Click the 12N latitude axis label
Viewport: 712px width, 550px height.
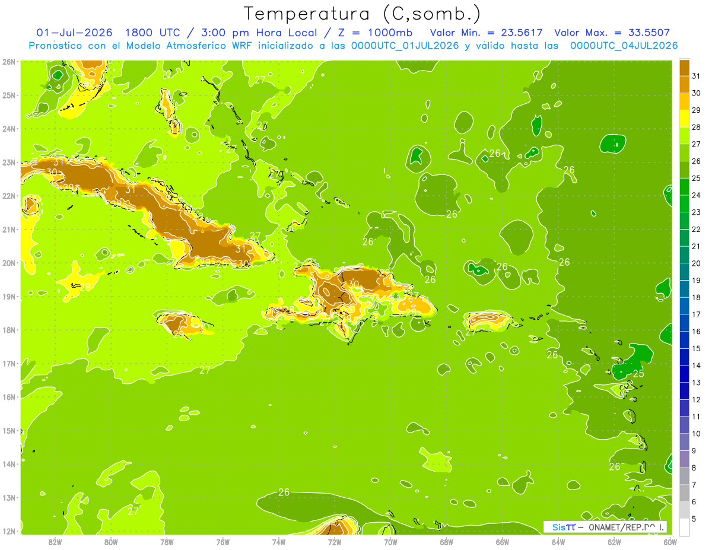click(x=8, y=531)
